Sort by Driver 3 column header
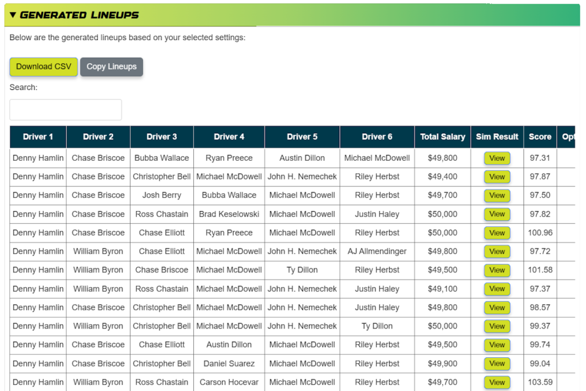The width and height of the screenshot is (586, 391). point(162,137)
